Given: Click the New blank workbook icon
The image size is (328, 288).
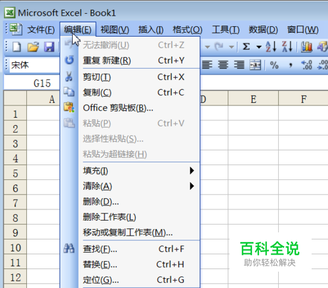Looking at the screenshot, I should (x=16, y=46).
